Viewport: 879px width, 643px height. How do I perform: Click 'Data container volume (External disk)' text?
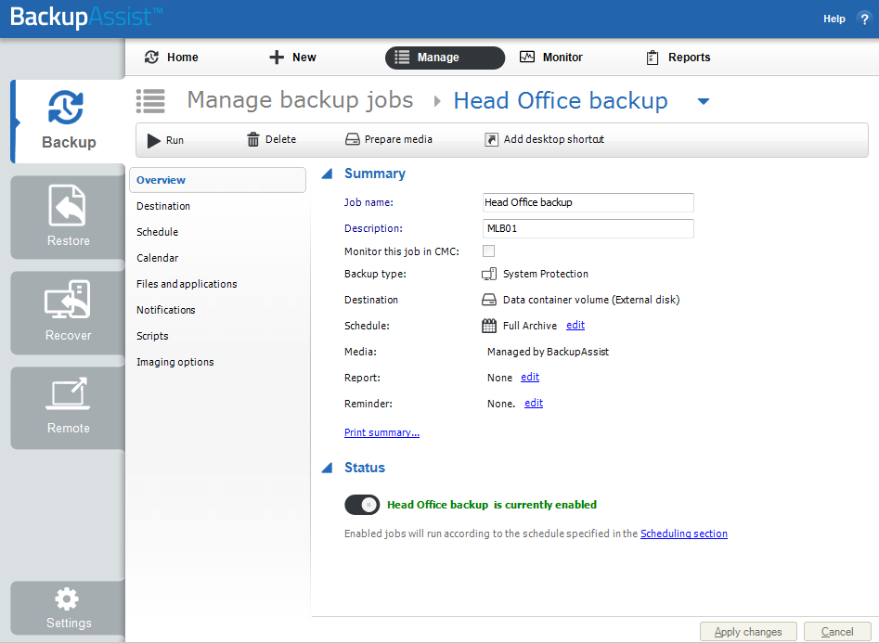point(591,300)
